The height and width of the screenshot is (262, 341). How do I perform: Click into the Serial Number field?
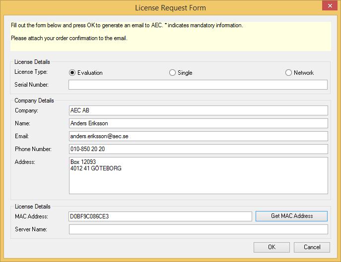tap(198, 85)
